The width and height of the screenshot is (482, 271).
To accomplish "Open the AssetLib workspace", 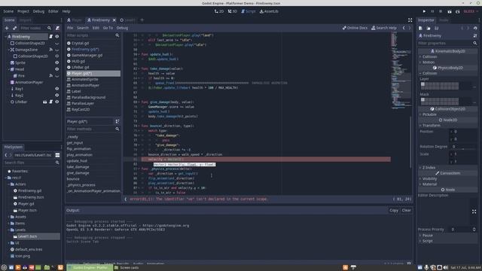I will (269, 11).
